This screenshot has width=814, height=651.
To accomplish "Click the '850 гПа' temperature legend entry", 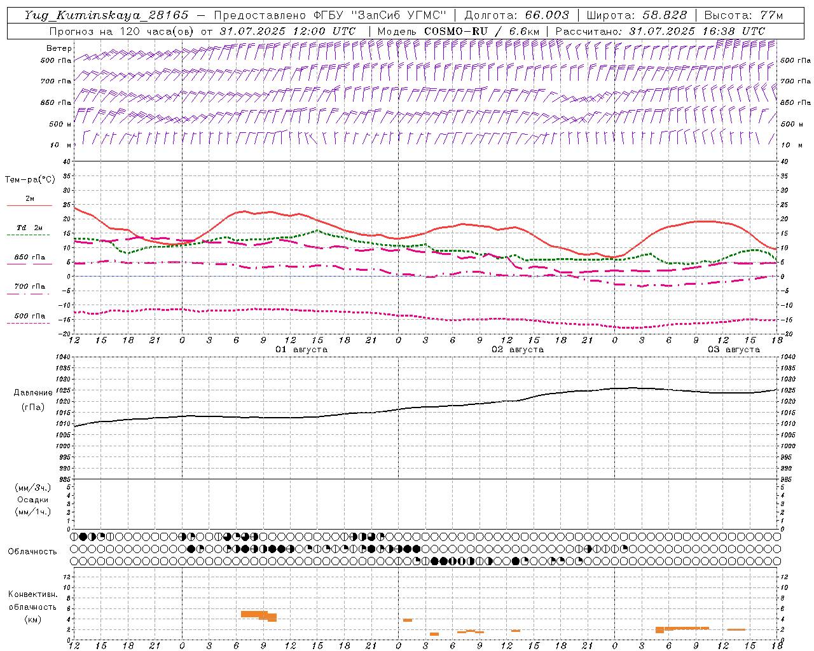I will [30, 257].
